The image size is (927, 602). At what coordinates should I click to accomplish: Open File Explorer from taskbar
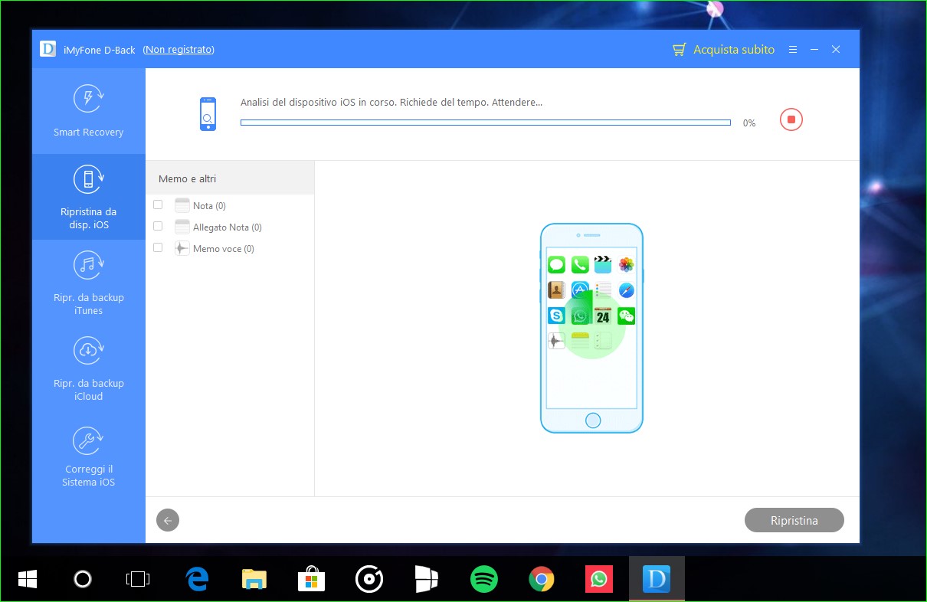tap(254, 579)
